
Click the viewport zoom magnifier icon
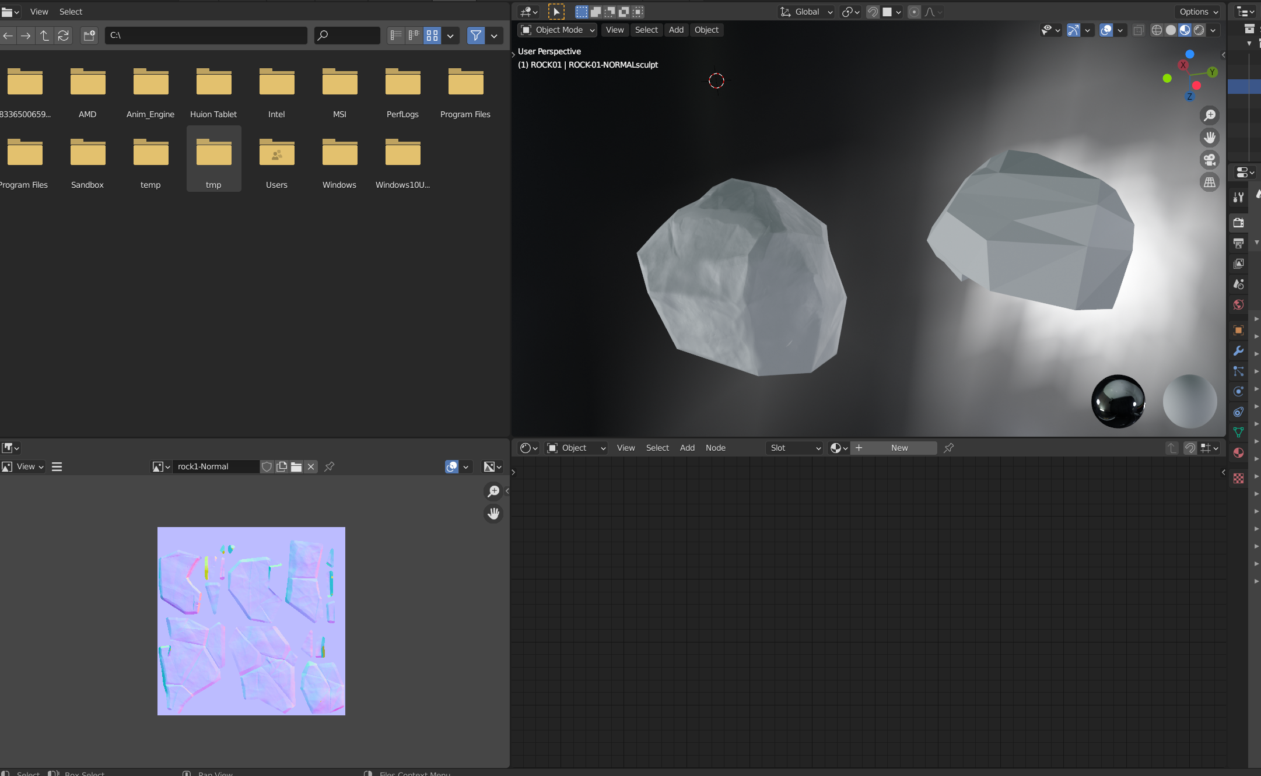(1210, 115)
